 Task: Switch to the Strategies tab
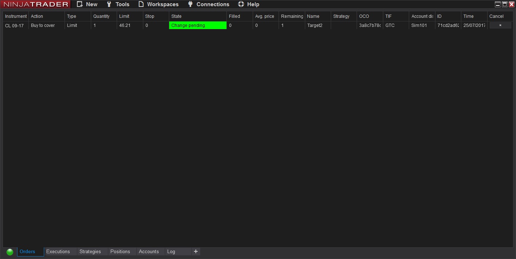(93, 252)
